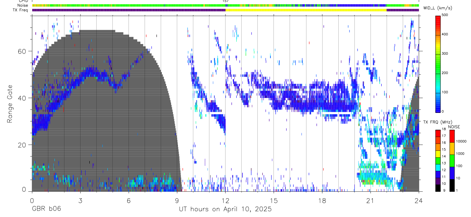The image size is (471, 217).
Task: Click x-axis tick label 15
Action: [x=274, y=201]
